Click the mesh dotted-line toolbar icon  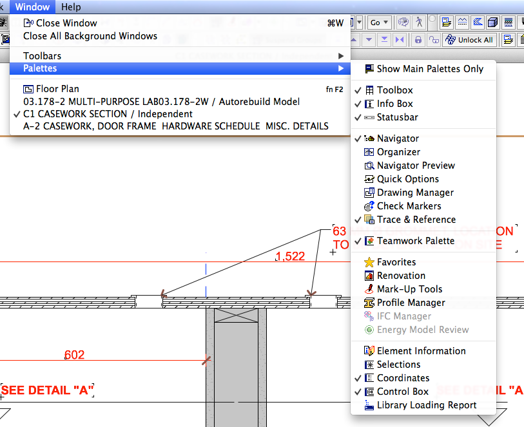462,22
